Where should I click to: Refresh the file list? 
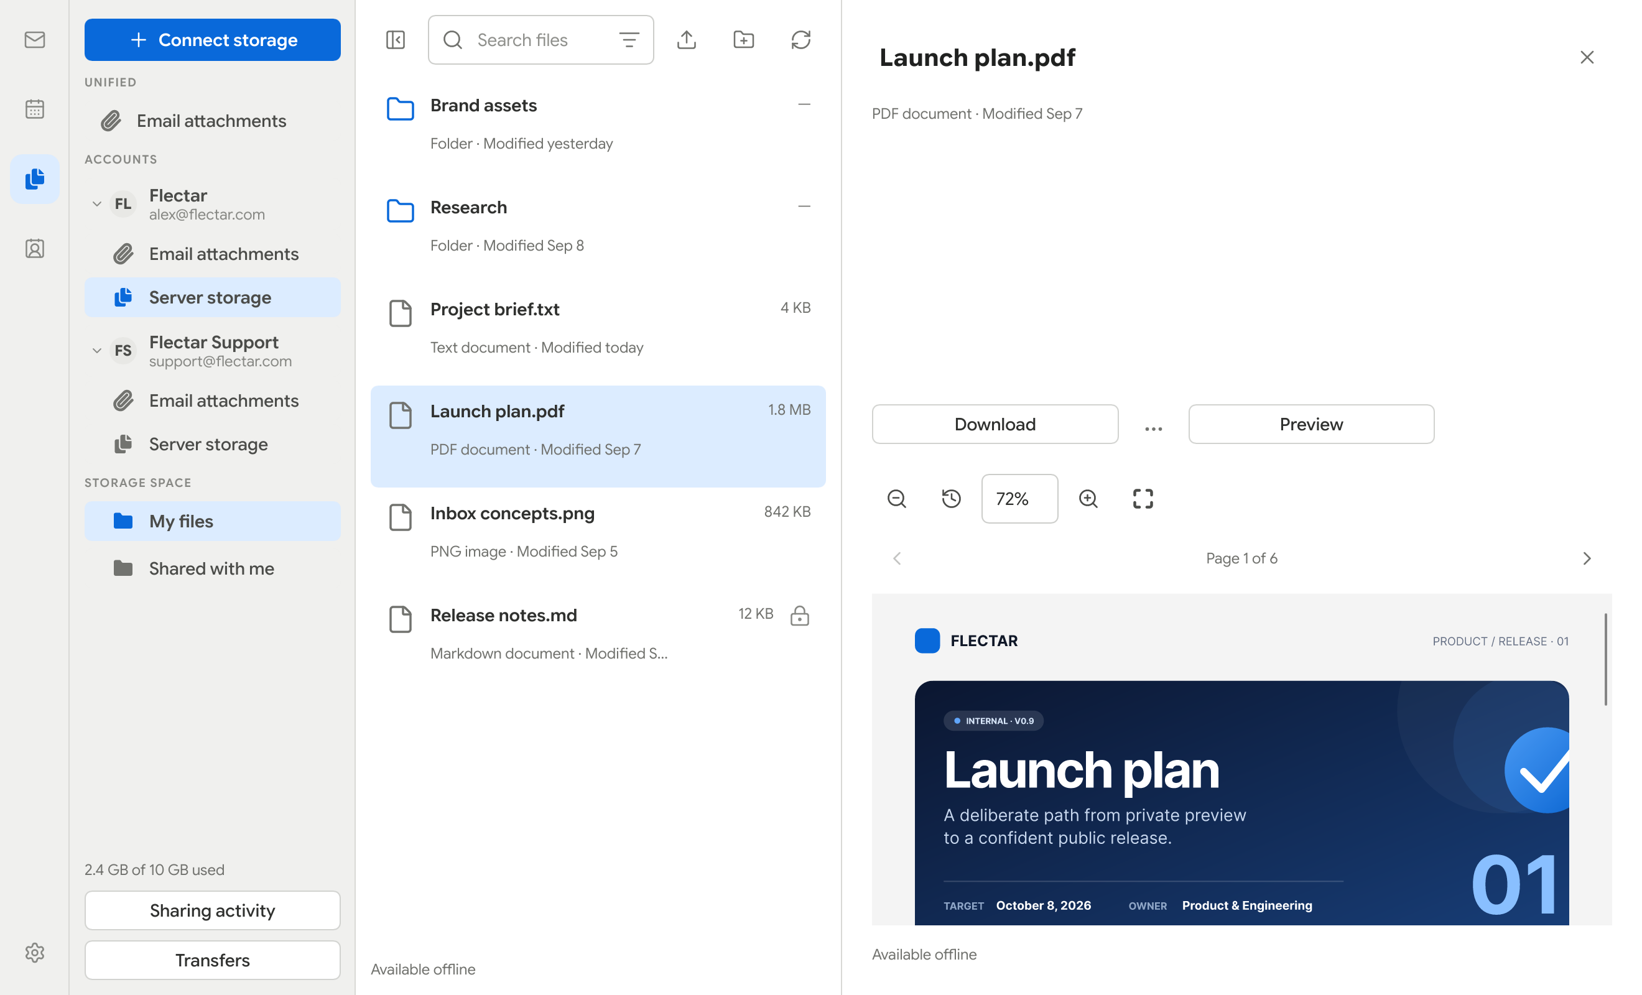pos(801,40)
